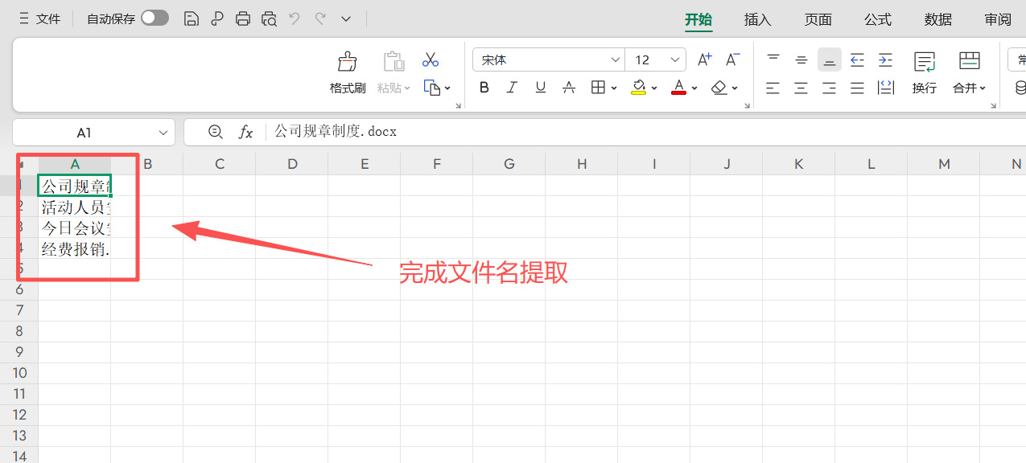Justify text alignment icon
Image resolution: width=1026 pixels, height=463 pixels.
858,88
